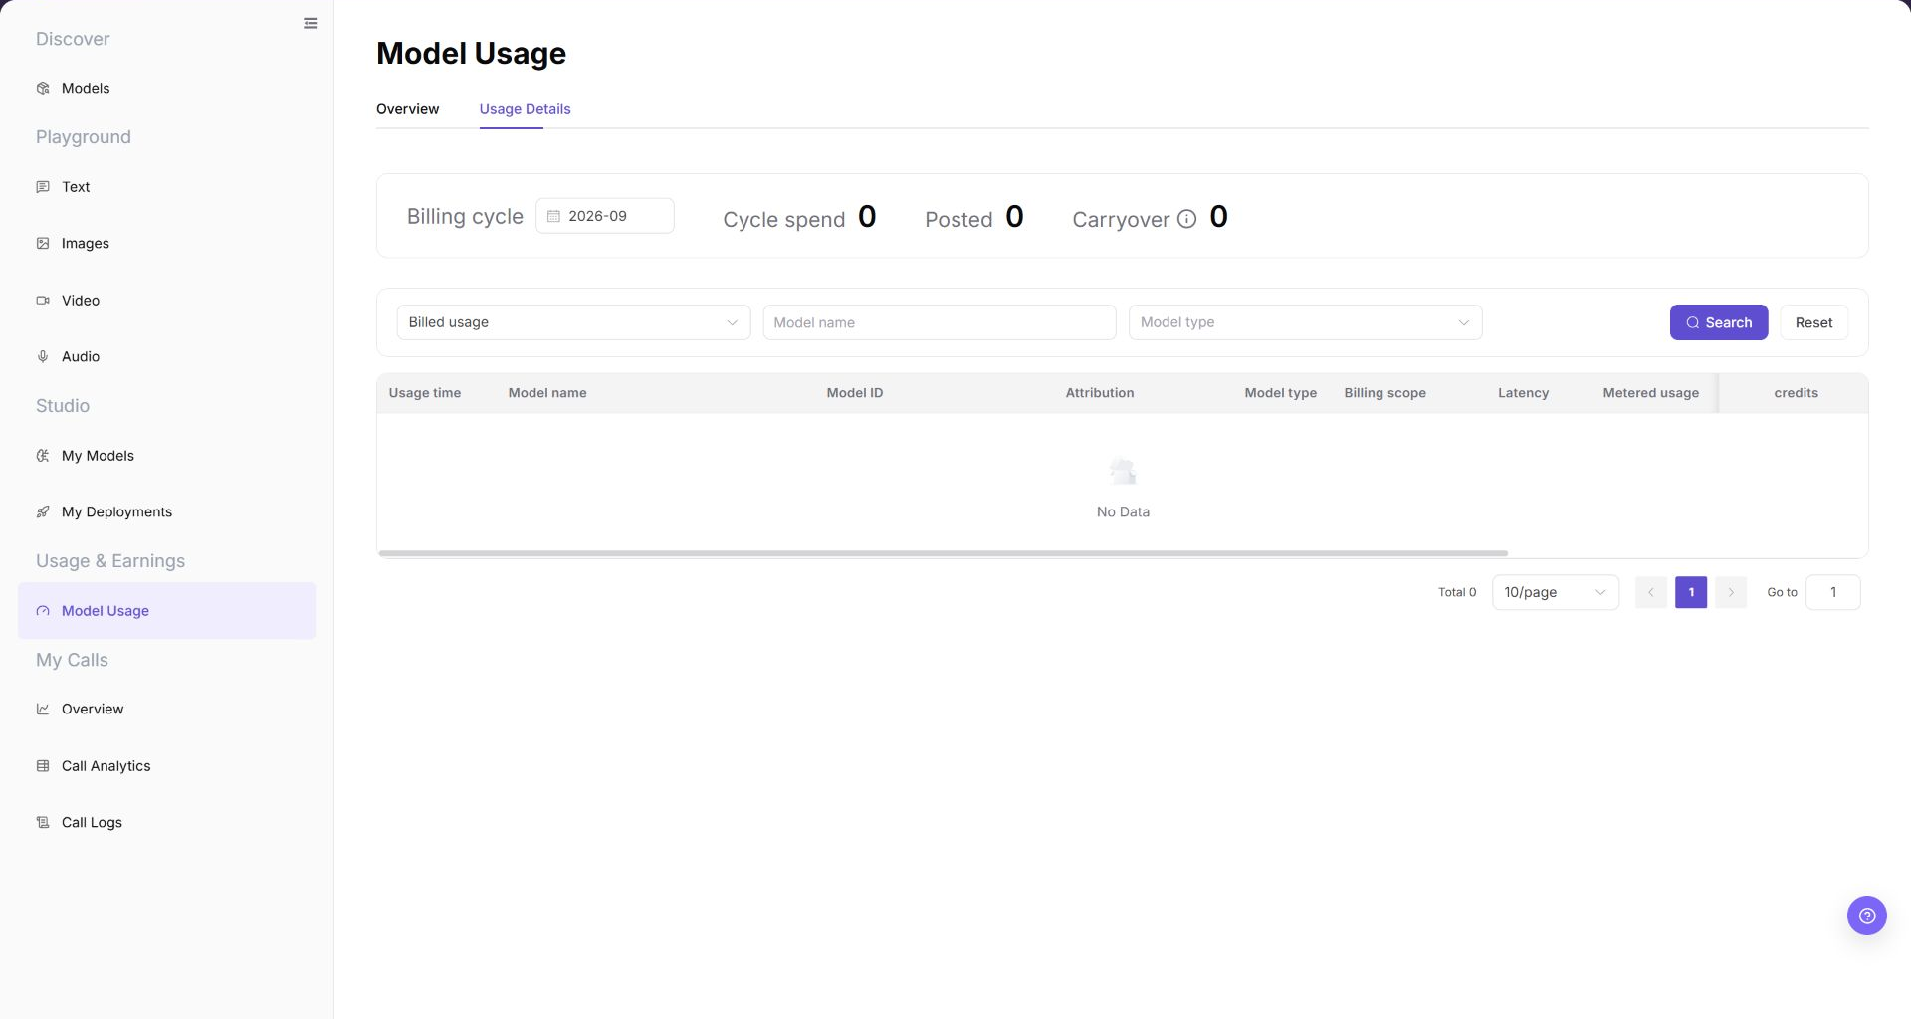Click the No Data message

pos(1123,511)
